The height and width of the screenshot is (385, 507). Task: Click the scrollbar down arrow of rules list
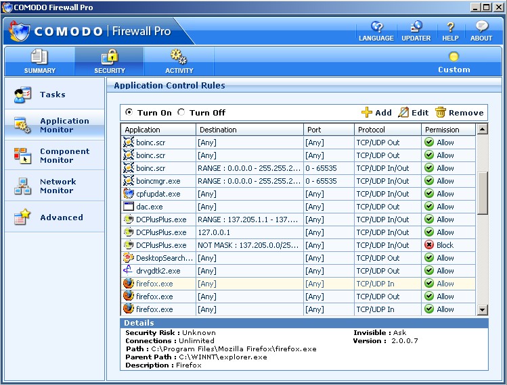point(482,310)
